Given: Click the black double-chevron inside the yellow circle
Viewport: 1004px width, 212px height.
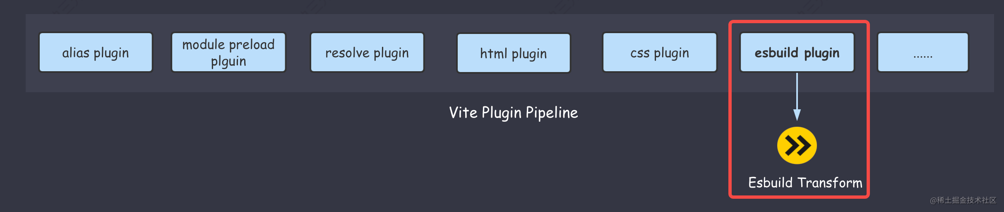Looking at the screenshot, I should point(797,146).
